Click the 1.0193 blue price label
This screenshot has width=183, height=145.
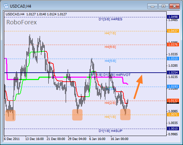(x=173, y=87)
